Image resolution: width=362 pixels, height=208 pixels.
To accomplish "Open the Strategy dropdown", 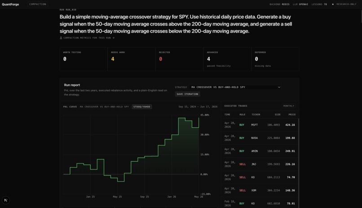I will coord(235,87).
